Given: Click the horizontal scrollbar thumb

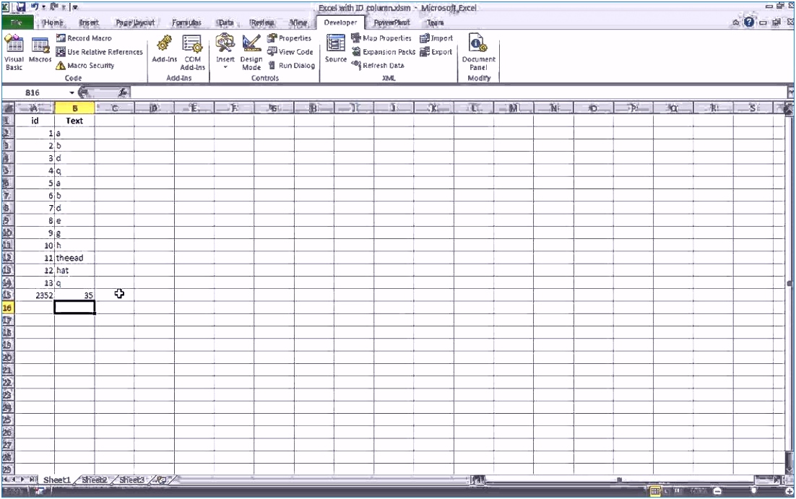Looking at the screenshot, I should (619, 480).
